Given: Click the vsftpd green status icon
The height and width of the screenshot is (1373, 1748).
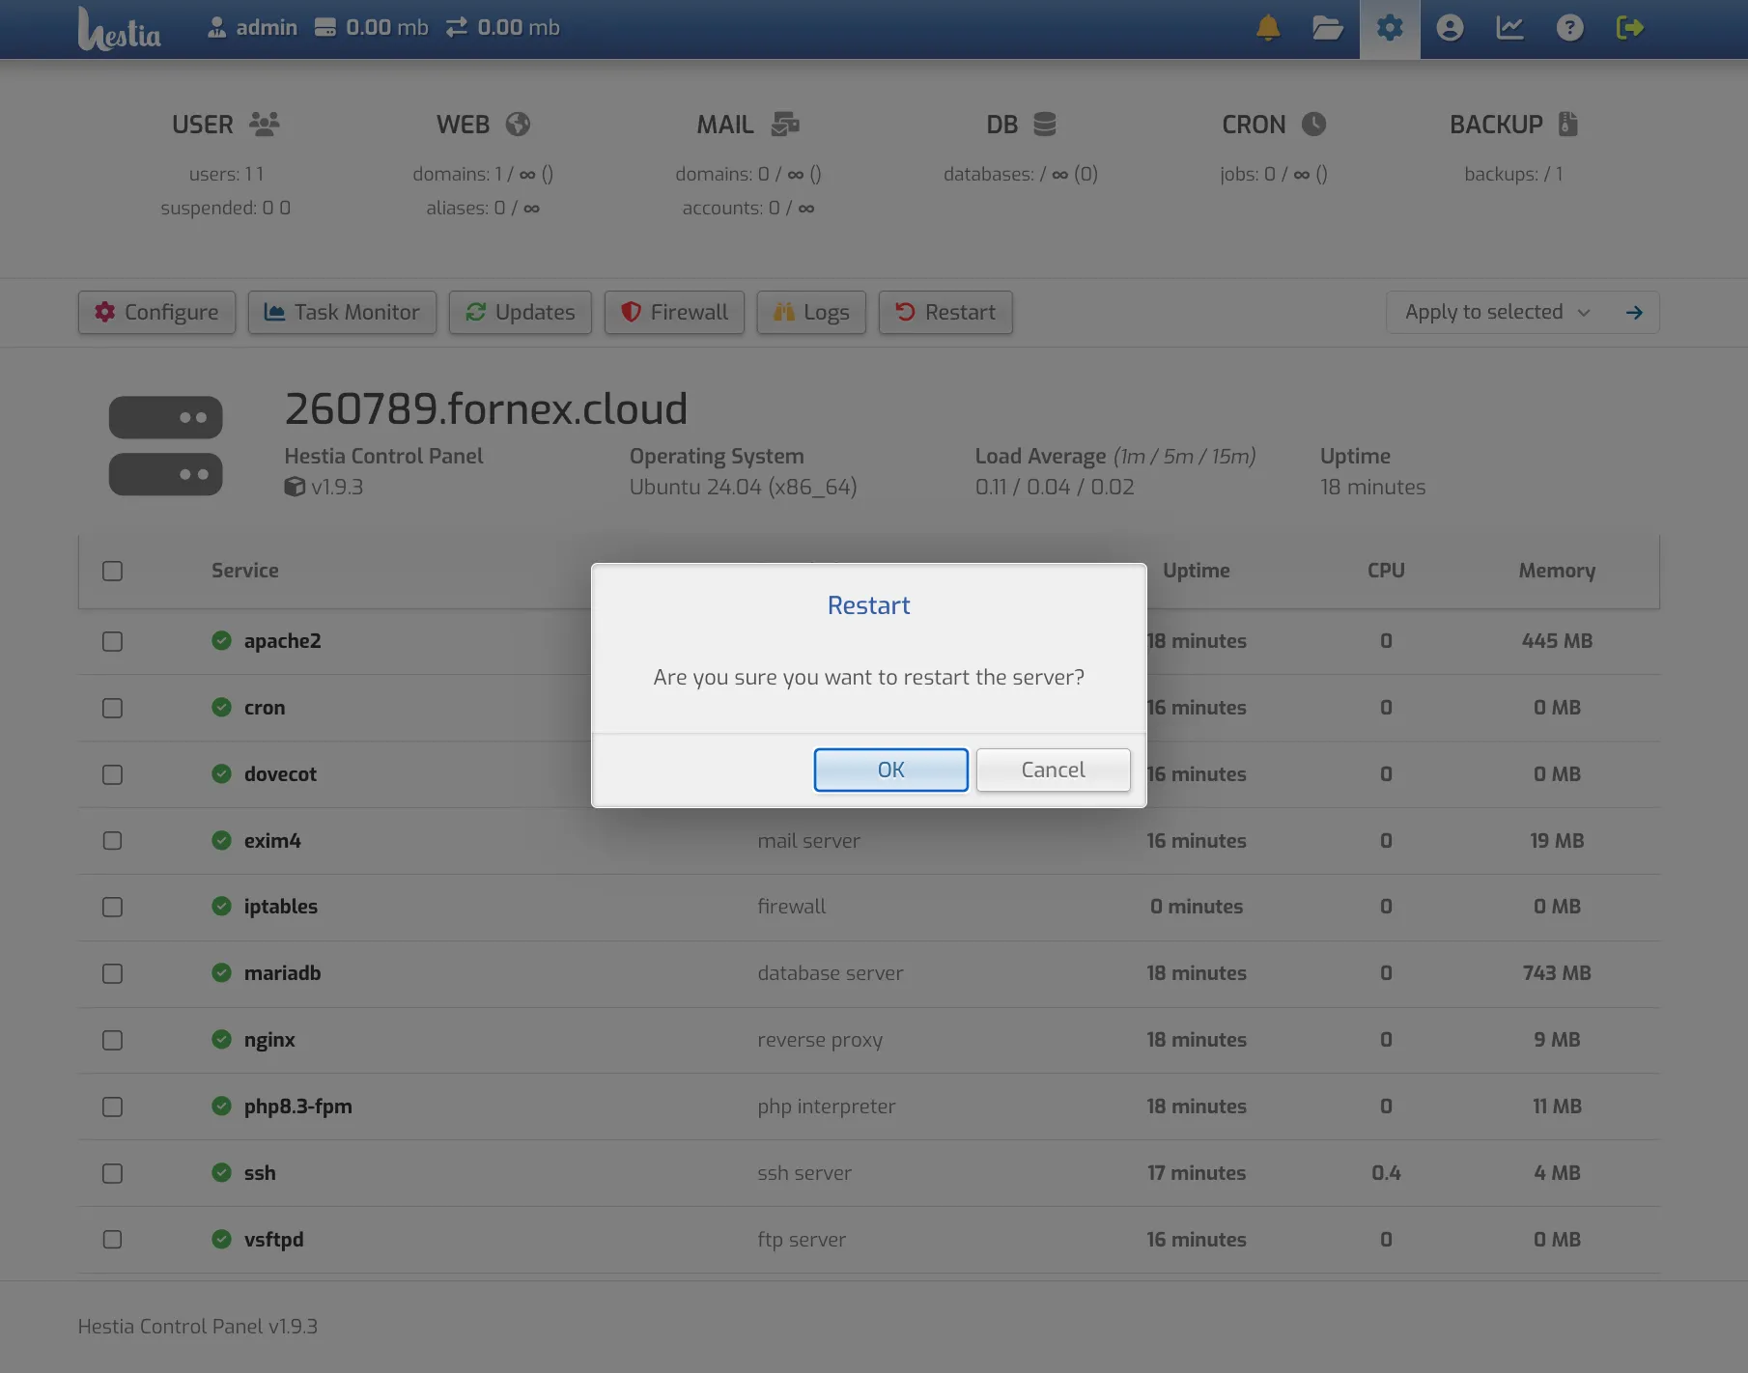Looking at the screenshot, I should click(x=221, y=1239).
